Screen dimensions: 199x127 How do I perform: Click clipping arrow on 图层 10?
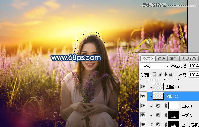point(151,87)
